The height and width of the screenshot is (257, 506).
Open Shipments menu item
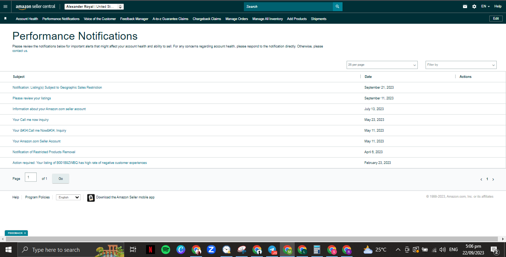[x=319, y=19]
